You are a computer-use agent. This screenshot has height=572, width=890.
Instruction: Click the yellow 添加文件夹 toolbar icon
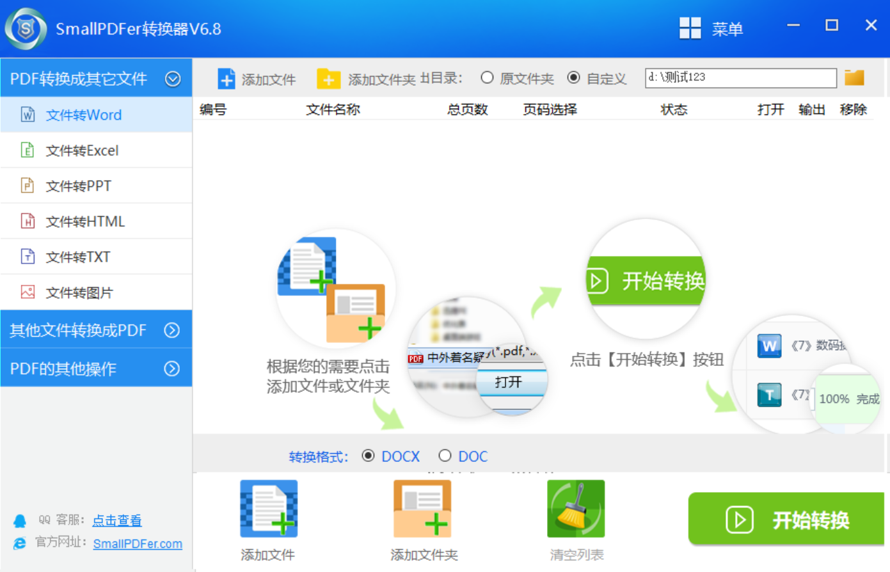(x=328, y=79)
